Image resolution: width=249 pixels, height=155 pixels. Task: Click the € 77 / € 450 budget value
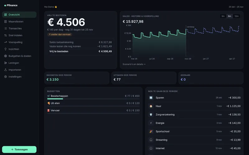(x=132, y=96)
